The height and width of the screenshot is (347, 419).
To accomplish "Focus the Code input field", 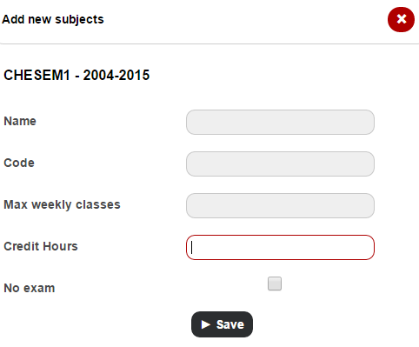I will (x=280, y=163).
